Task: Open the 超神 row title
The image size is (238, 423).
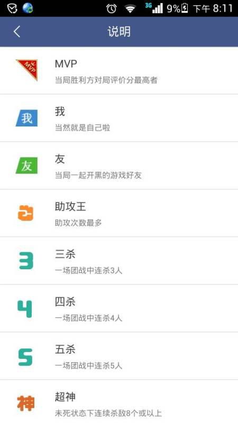Action: (65, 397)
